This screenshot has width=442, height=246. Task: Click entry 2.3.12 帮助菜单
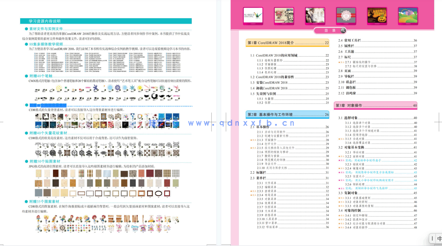click(x=293, y=227)
